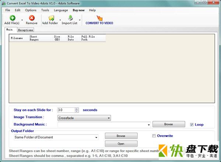
Task: Click the Full File Path column header
Action: [x=92, y=38]
